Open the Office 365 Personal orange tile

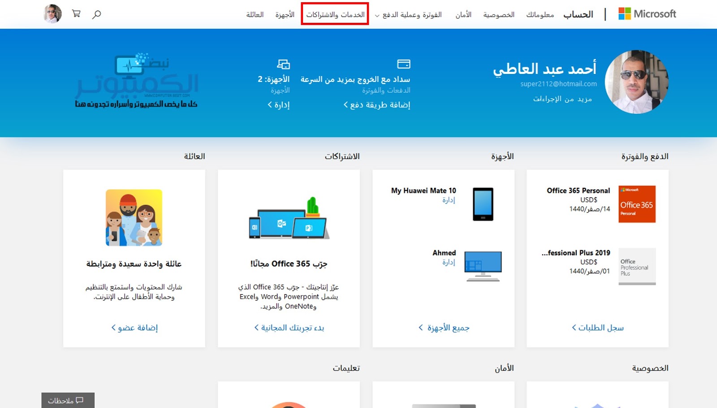point(637,204)
